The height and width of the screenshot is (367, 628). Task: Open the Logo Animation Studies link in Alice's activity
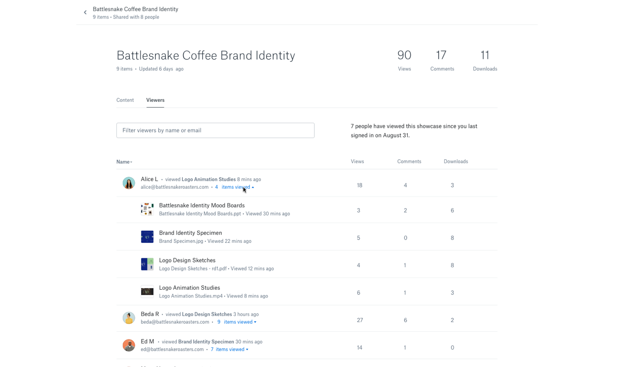(209, 179)
